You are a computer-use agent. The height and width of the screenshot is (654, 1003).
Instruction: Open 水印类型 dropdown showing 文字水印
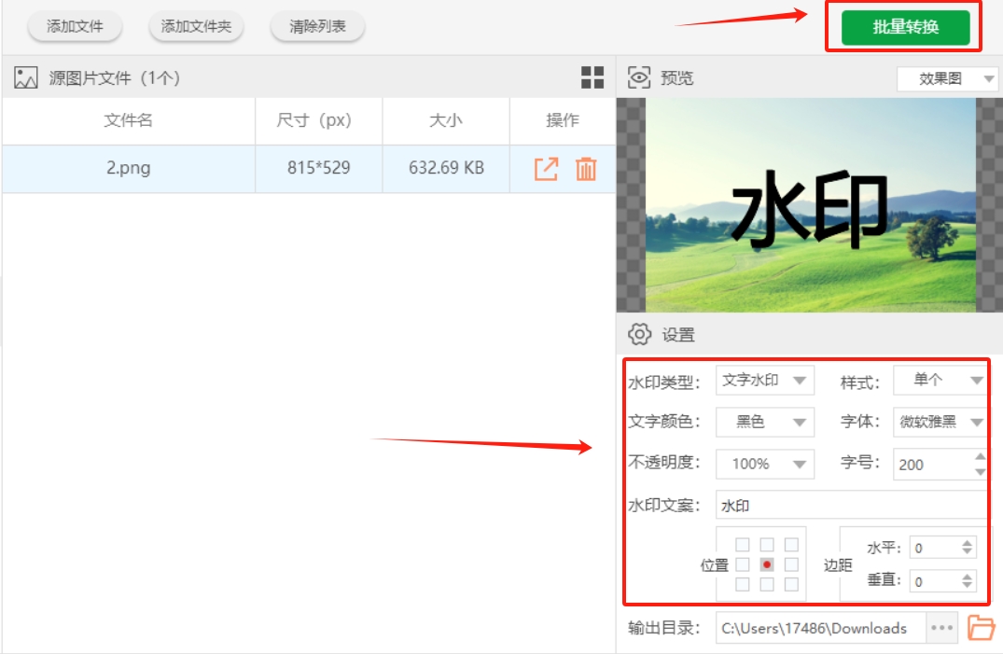tap(764, 380)
